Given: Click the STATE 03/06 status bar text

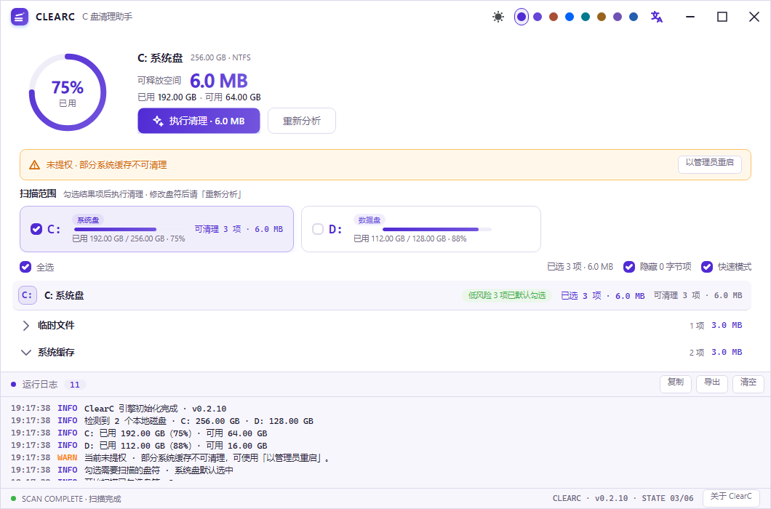Looking at the screenshot, I should 668,498.
